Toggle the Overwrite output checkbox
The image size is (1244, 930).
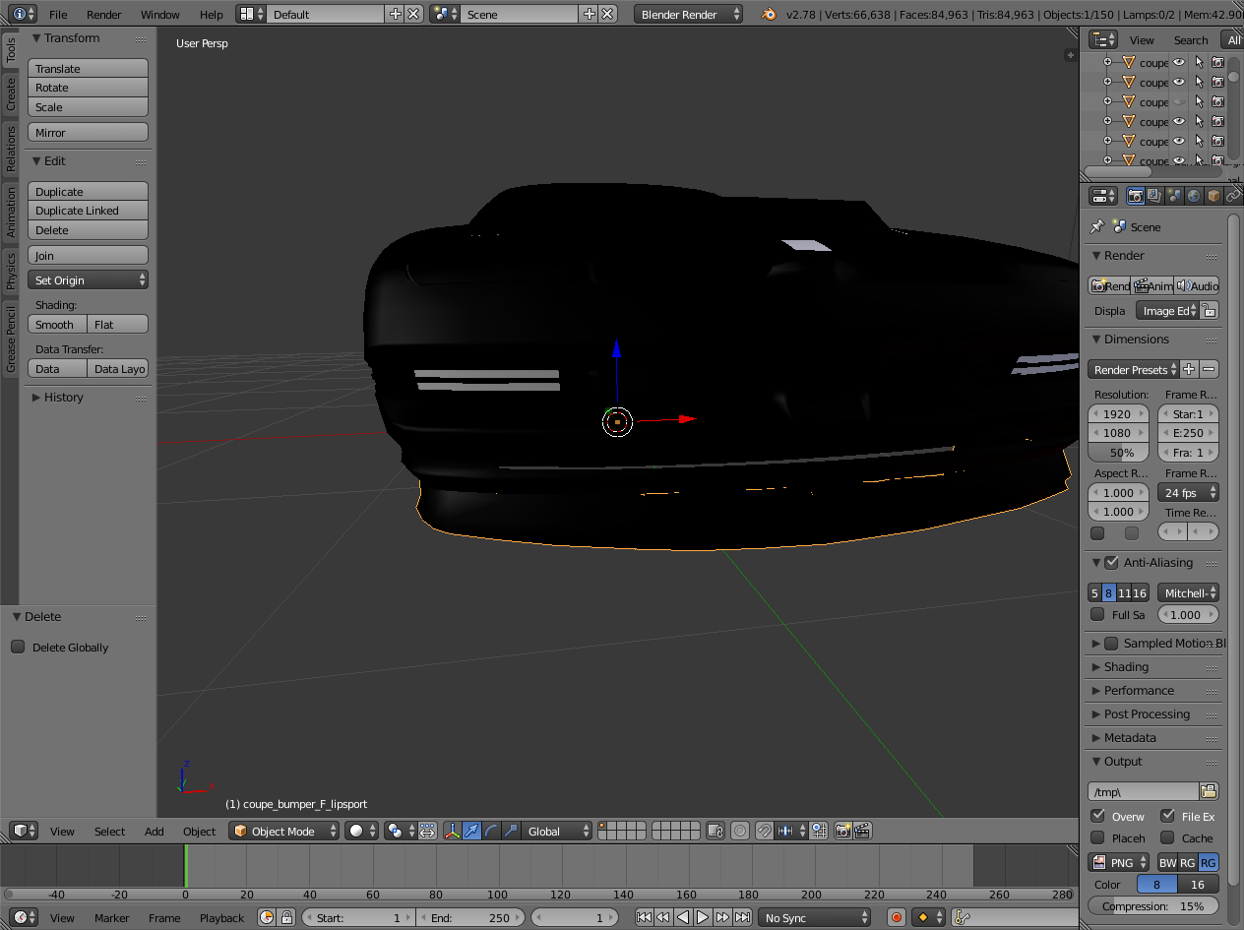point(1098,816)
